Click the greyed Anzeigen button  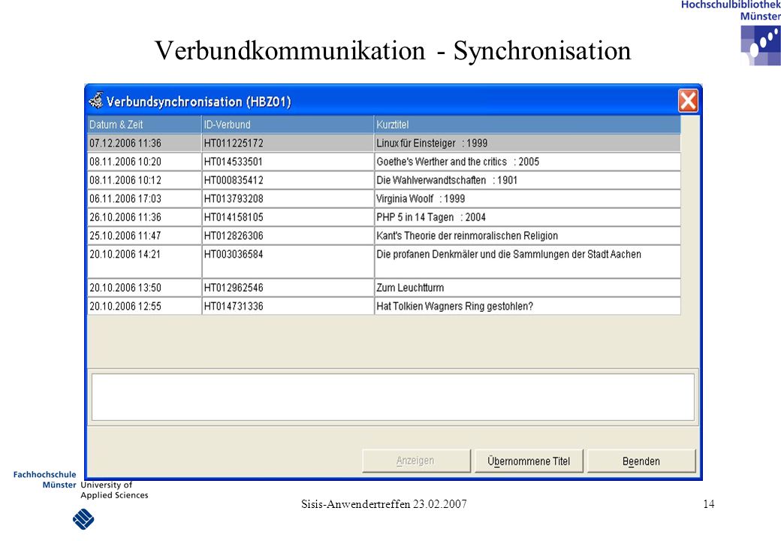coord(415,461)
